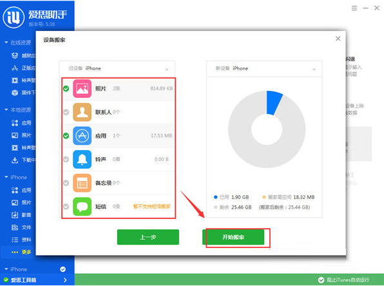The height and width of the screenshot is (286, 384).
Task: Check the 备忘录 row checkbox
Action: (66, 183)
